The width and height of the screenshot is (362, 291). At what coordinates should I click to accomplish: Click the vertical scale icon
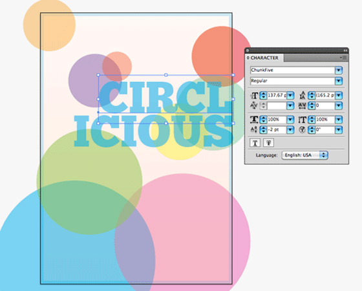(x=303, y=120)
